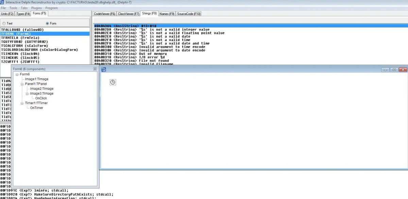
Task: Collapse the Timer1:!TTimer tree node
Action: click(22, 103)
